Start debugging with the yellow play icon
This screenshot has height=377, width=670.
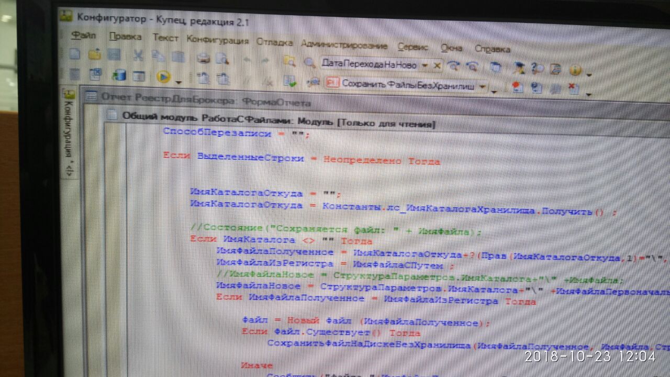click(x=163, y=76)
